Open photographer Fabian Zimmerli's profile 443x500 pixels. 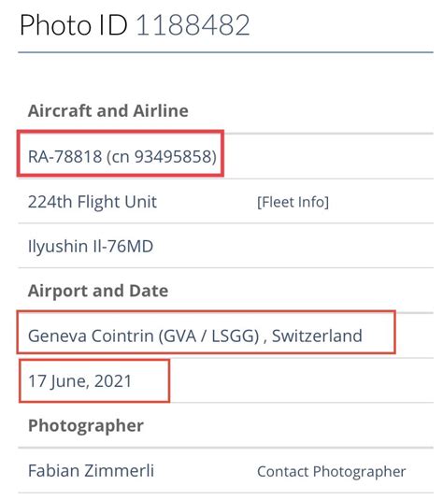[x=91, y=471]
